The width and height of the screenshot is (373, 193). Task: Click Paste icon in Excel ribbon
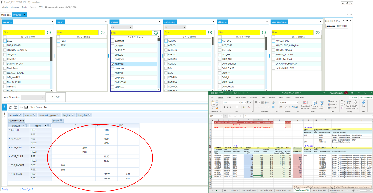click(213, 103)
